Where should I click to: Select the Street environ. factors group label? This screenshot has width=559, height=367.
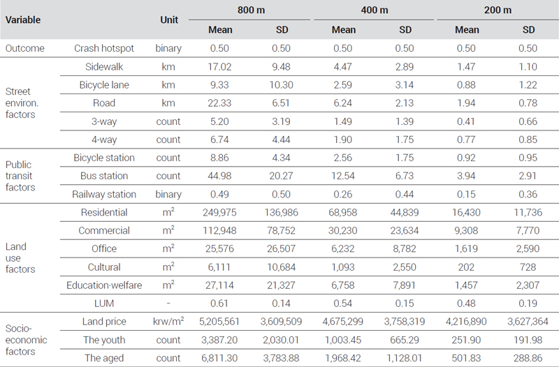(22, 103)
